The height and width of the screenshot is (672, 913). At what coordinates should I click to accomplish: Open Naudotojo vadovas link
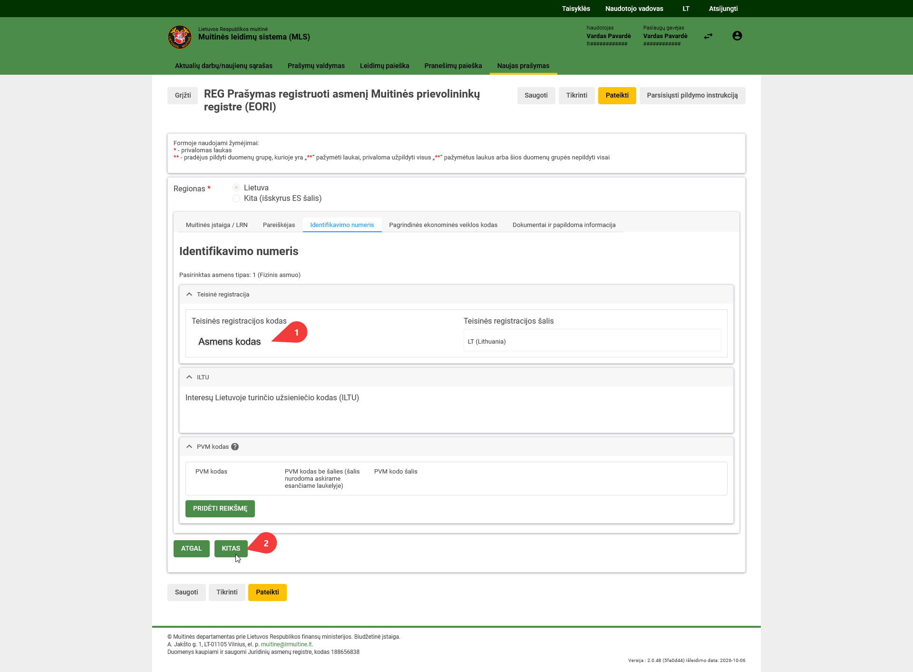tap(634, 9)
